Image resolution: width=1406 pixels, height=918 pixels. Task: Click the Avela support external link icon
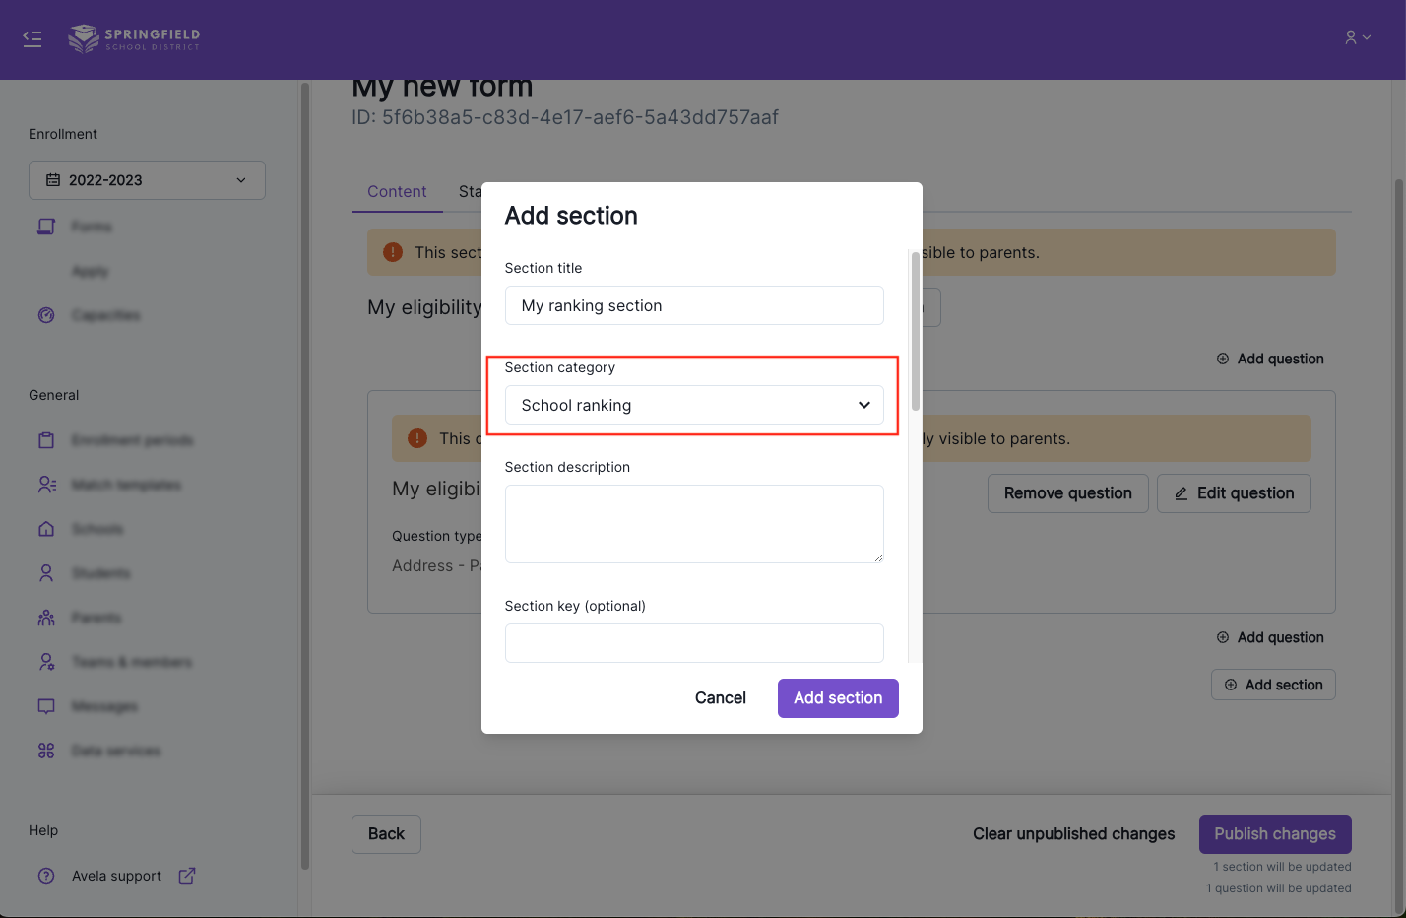click(x=186, y=876)
